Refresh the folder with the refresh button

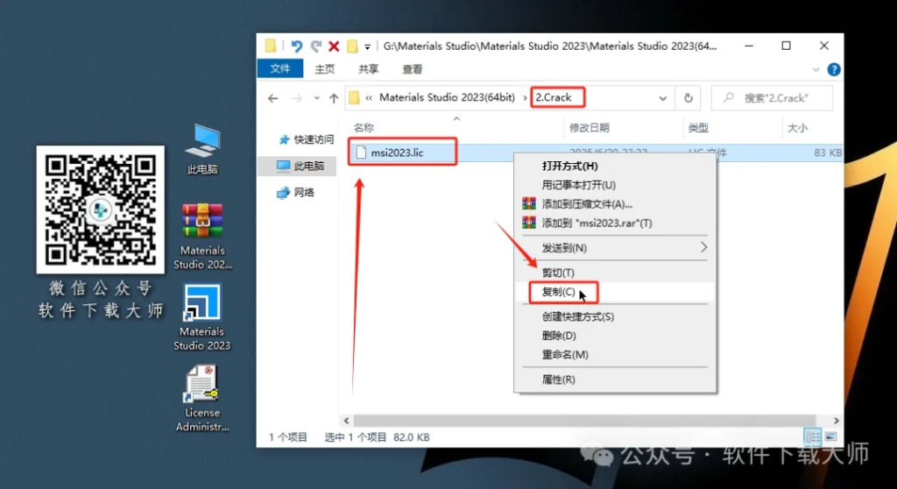click(x=689, y=98)
